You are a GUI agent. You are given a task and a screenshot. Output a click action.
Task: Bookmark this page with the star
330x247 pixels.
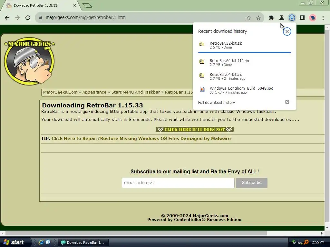pos(258,18)
